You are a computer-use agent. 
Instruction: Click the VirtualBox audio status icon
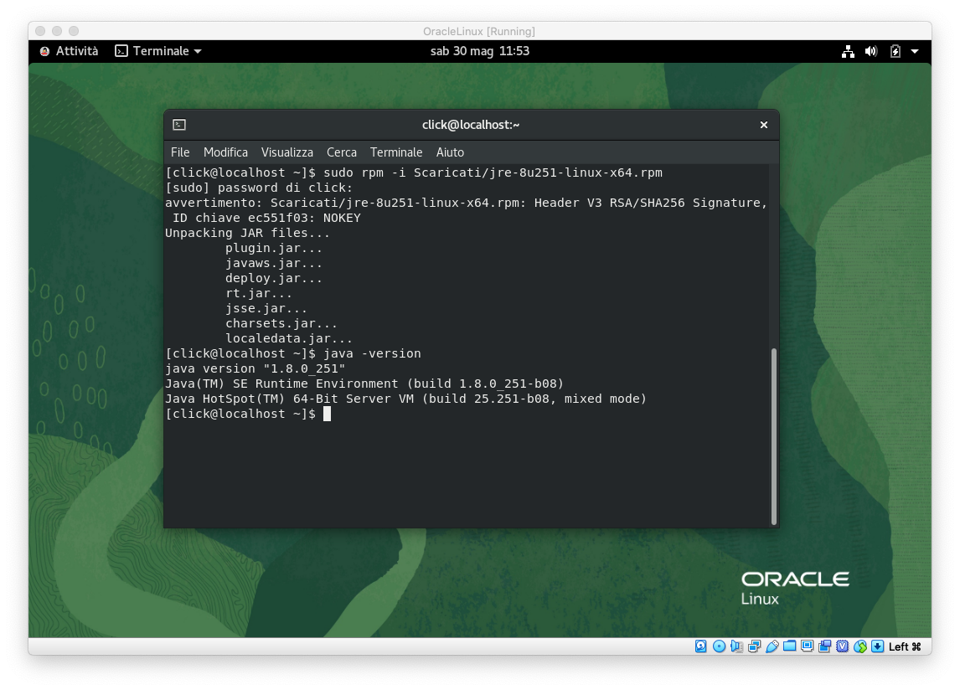pos(736,646)
